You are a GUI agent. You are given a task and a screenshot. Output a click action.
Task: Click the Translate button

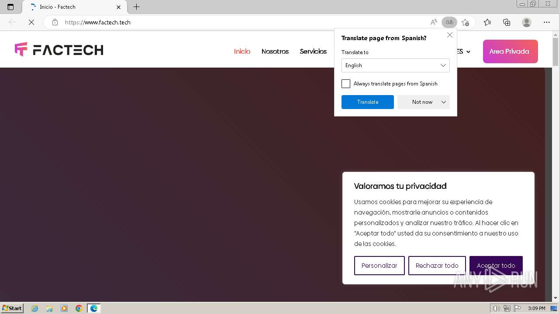tap(368, 102)
